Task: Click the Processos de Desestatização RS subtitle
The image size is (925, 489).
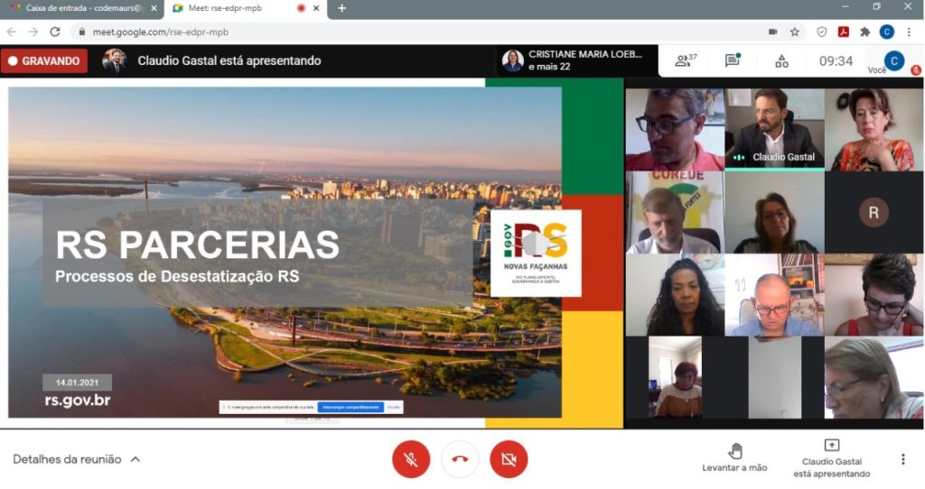Action: [177, 276]
